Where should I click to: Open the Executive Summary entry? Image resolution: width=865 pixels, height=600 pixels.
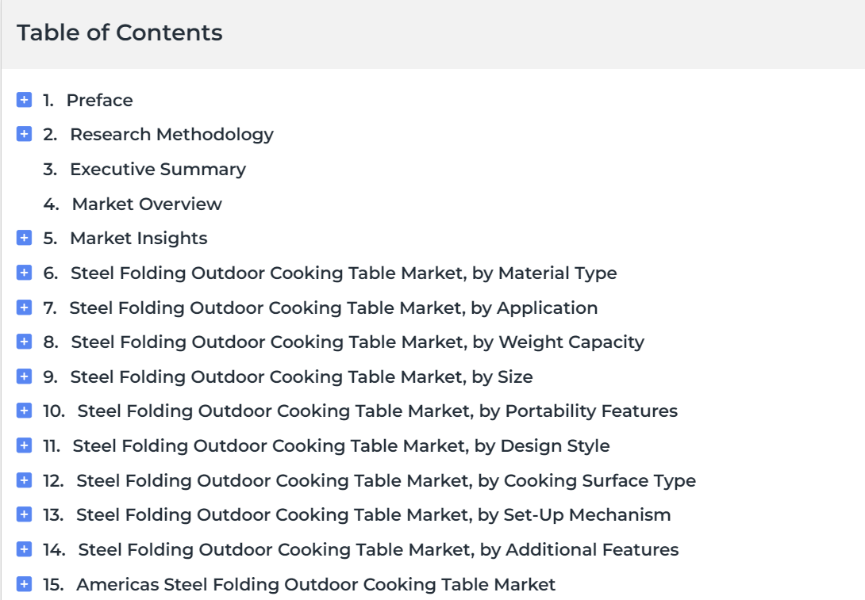tap(158, 169)
